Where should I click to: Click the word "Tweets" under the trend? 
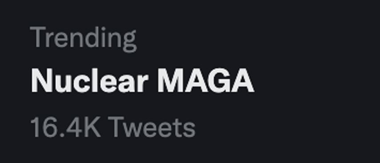click(x=151, y=127)
